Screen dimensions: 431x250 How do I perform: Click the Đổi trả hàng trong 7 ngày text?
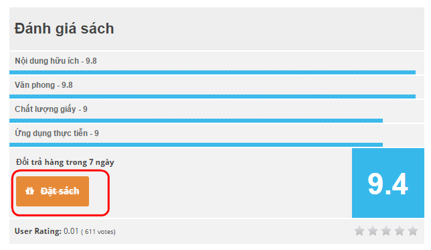65,162
